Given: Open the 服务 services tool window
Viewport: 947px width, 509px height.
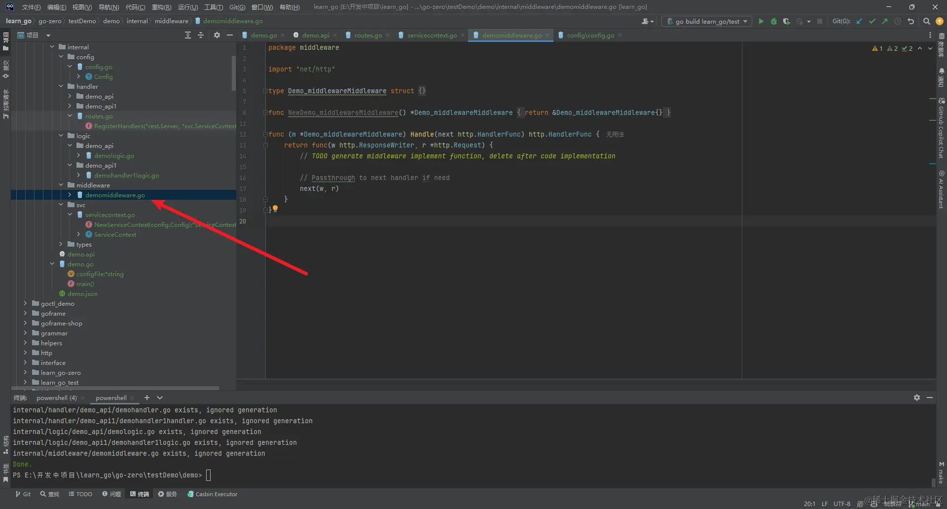Looking at the screenshot, I should point(168,494).
